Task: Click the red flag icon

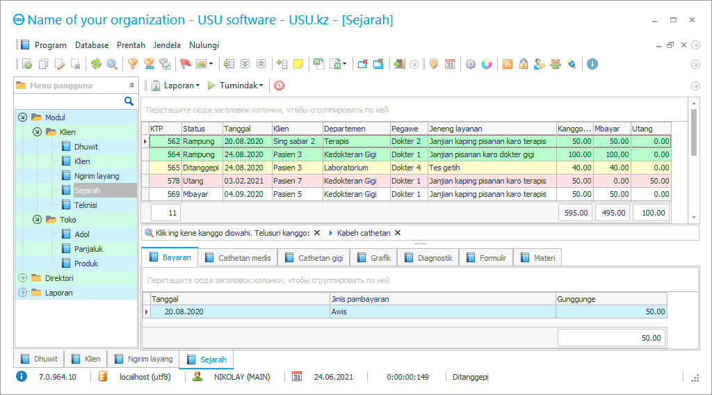Action: (186, 64)
